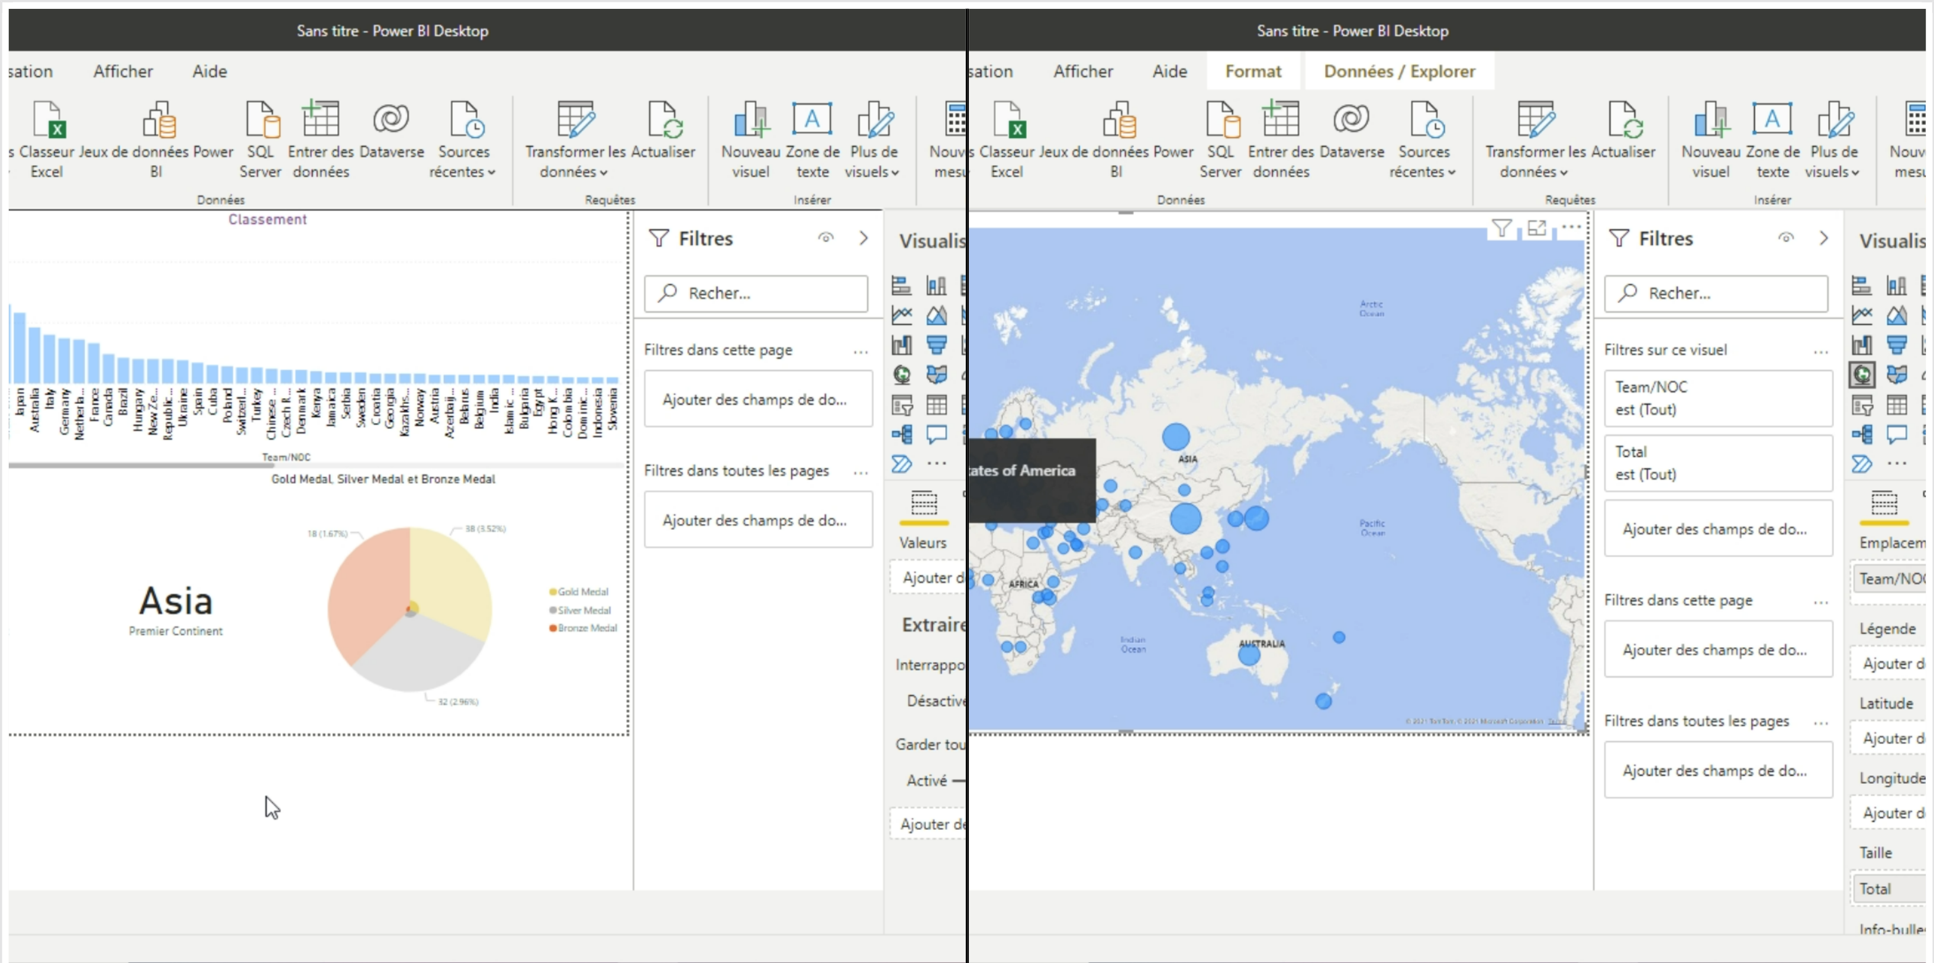Click Ajouter des champs under Filtres sur ce visuel

click(x=1718, y=528)
